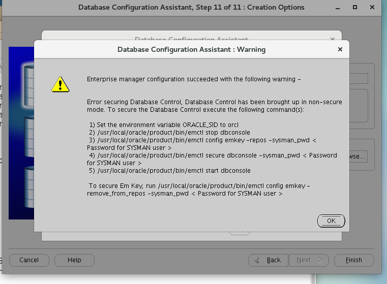
Task: Close the Warning dialog with X
Action: [x=340, y=49]
